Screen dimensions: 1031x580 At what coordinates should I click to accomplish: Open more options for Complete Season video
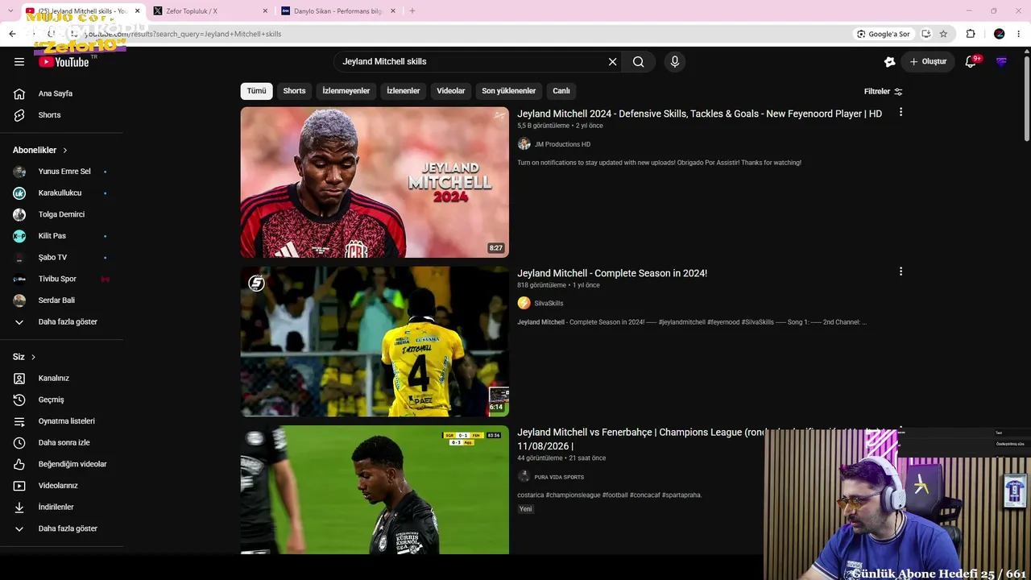click(x=901, y=272)
